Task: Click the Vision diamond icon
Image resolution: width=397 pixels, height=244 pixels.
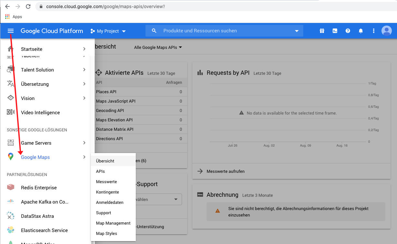Action: pos(10,98)
